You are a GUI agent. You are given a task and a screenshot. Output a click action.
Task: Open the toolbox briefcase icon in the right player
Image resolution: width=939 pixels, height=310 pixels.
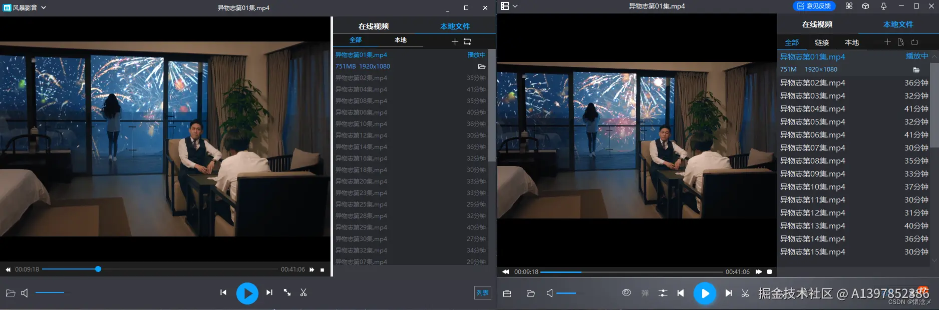[x=507, y=293]
